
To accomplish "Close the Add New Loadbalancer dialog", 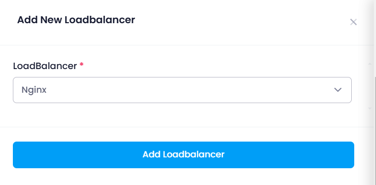I will click(353, 22).
